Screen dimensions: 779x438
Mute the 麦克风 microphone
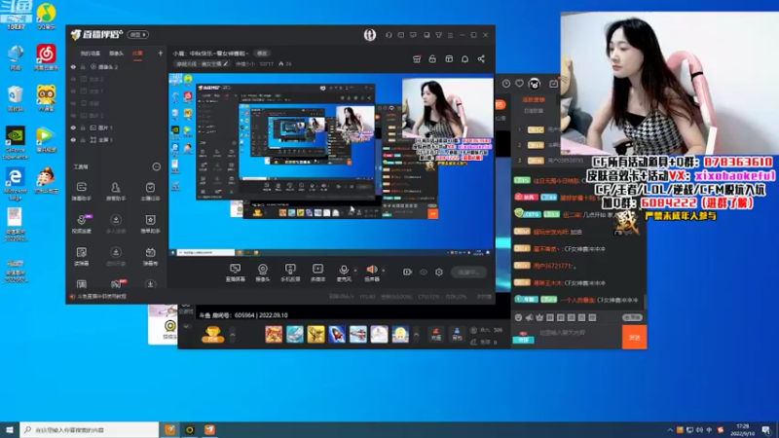pos(344,273)
